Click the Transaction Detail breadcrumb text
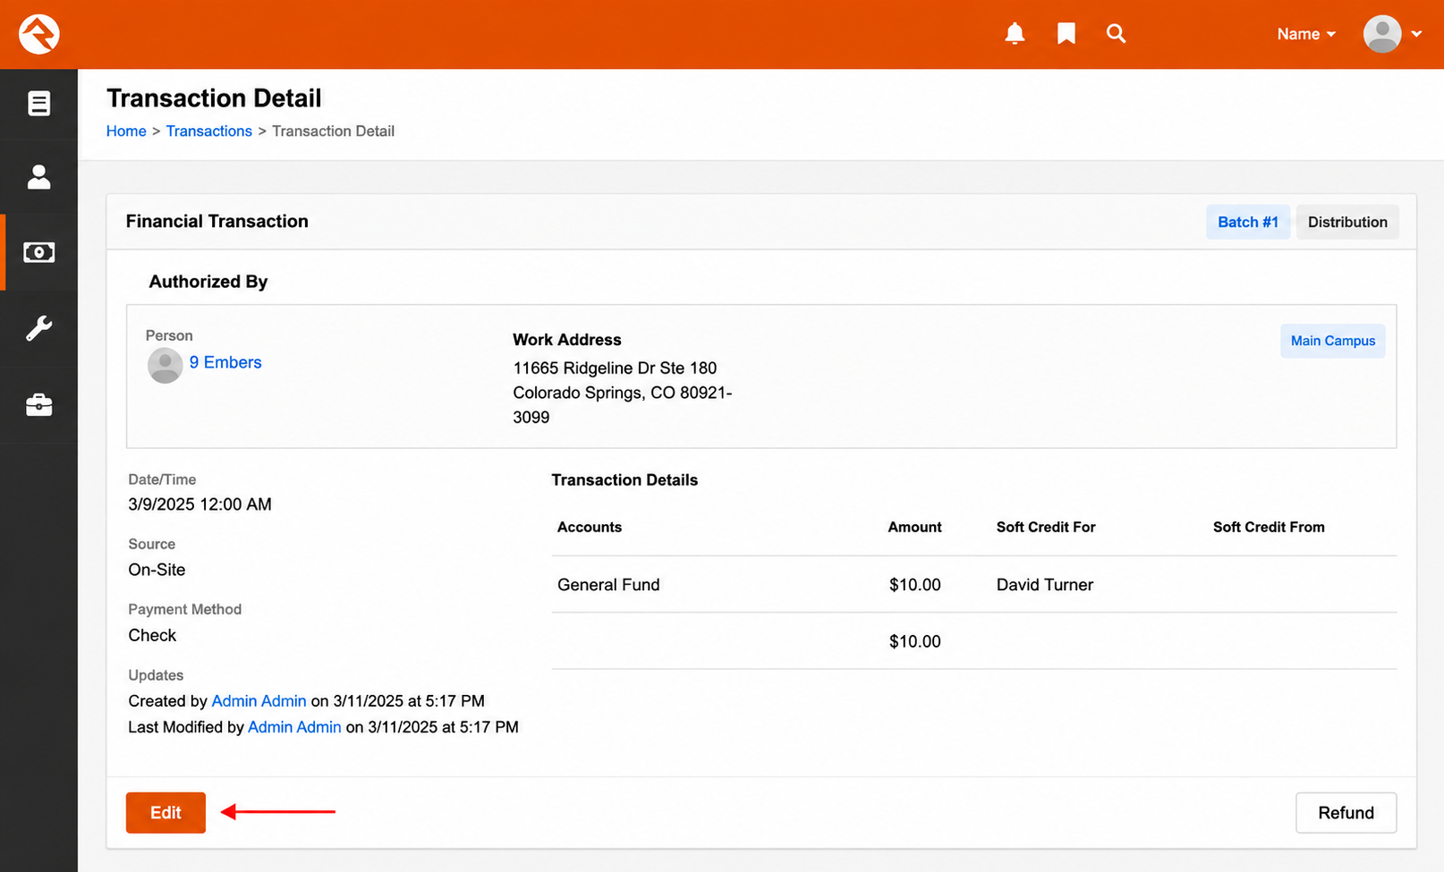The image size is (1444, 872). (x=333, y=131)
